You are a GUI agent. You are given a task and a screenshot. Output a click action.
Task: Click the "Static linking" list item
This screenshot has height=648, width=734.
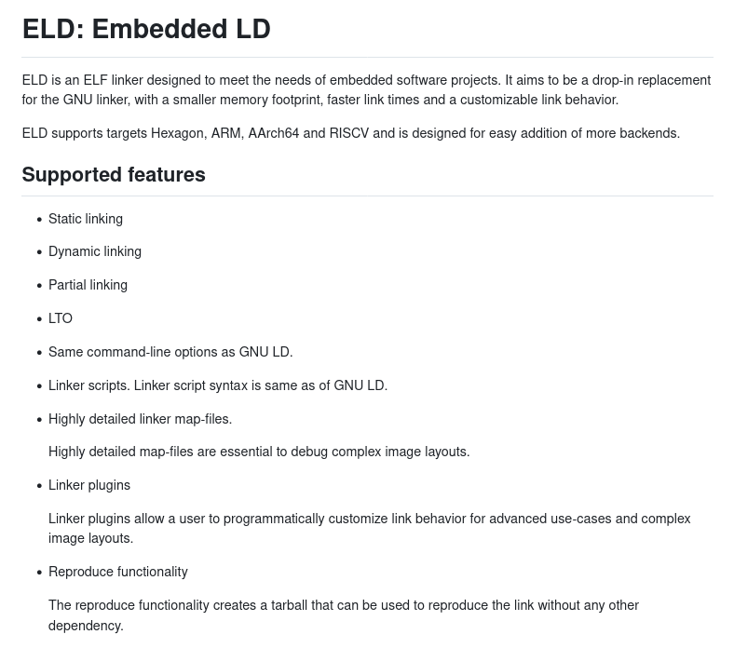[86, 220]
